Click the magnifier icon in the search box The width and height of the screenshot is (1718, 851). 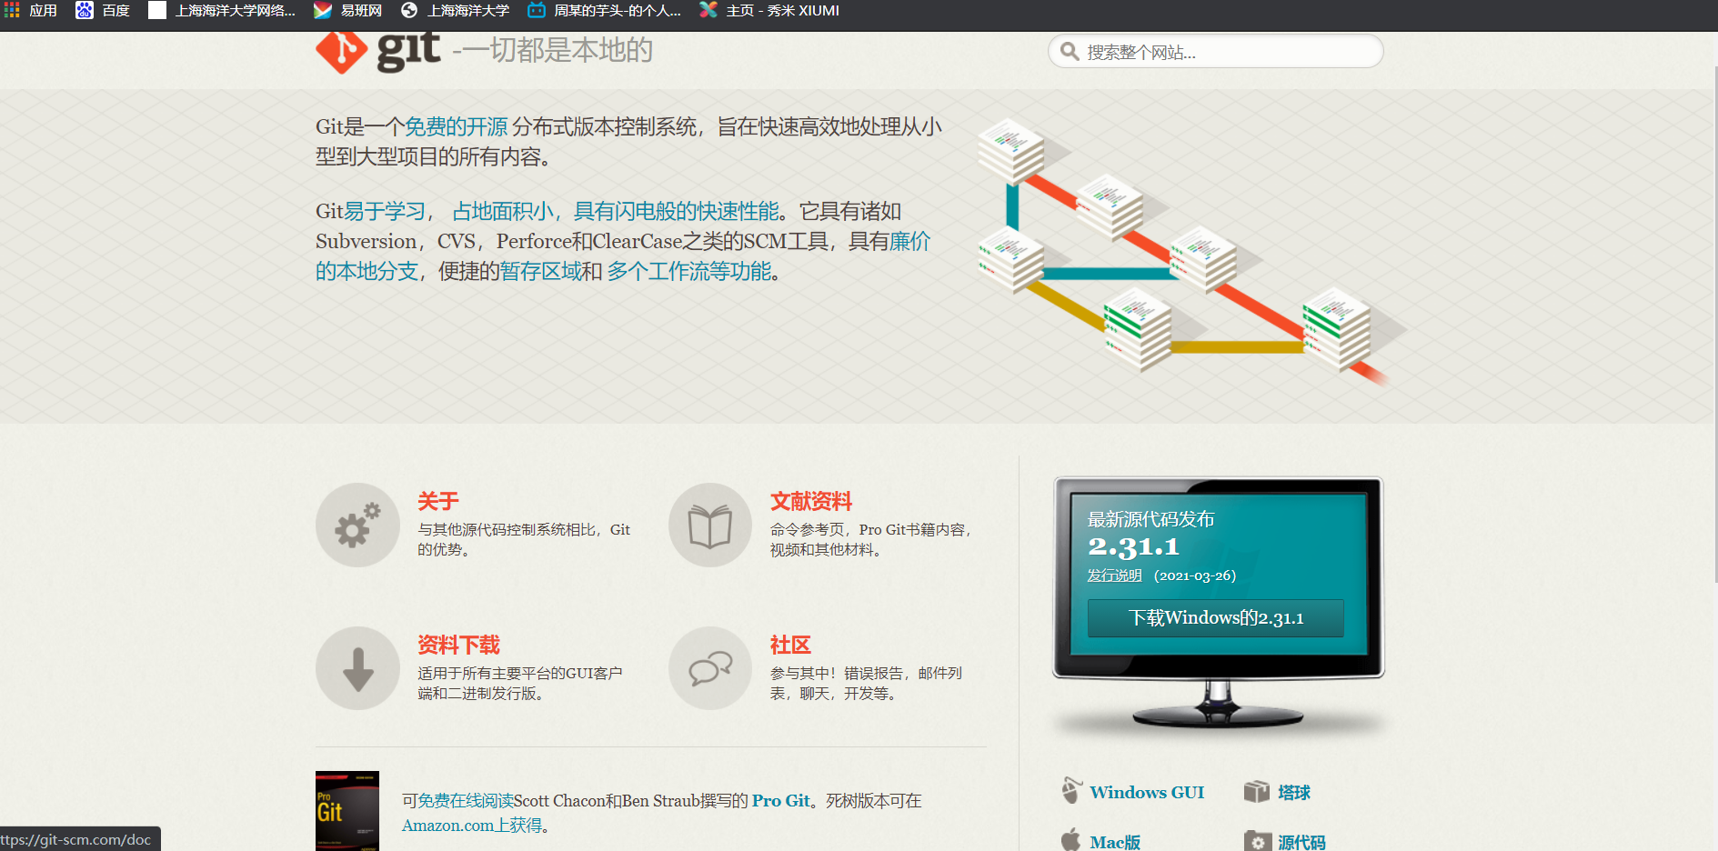(x=1070, y=52)
